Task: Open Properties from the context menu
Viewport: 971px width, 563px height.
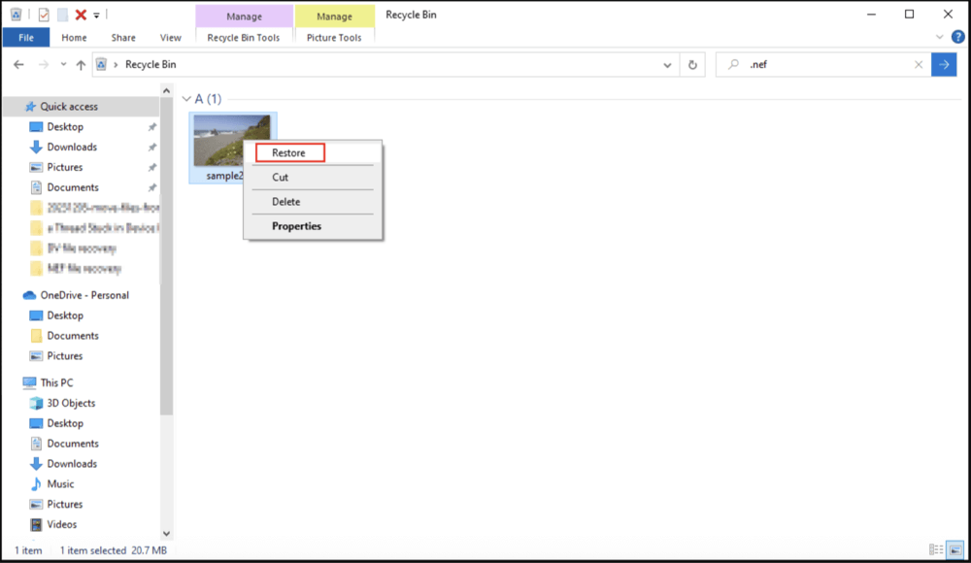Action: coord(296,225)
